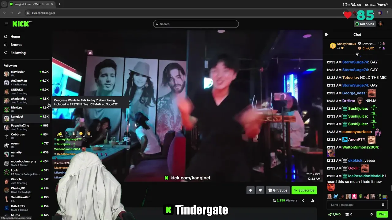The height and width of the screenshot is (220, 392).
Task: Click the heart follow button under the stream
Action: pos(260,190)
